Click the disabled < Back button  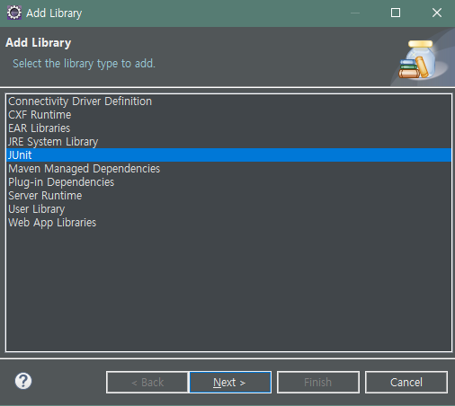[x=147, y=382]
